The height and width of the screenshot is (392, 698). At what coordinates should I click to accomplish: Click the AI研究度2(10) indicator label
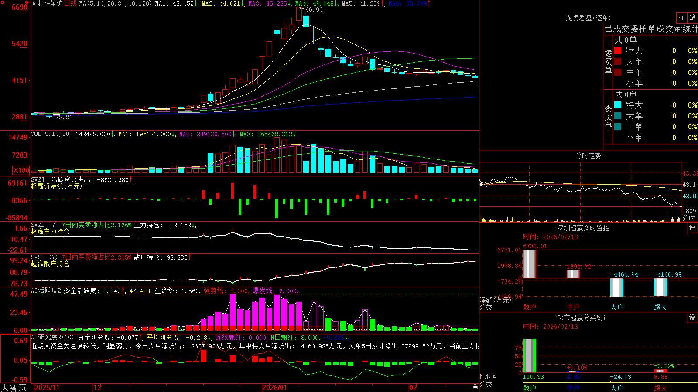(x=52, y=337)
